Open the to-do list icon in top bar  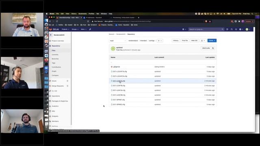coord(236,29)
